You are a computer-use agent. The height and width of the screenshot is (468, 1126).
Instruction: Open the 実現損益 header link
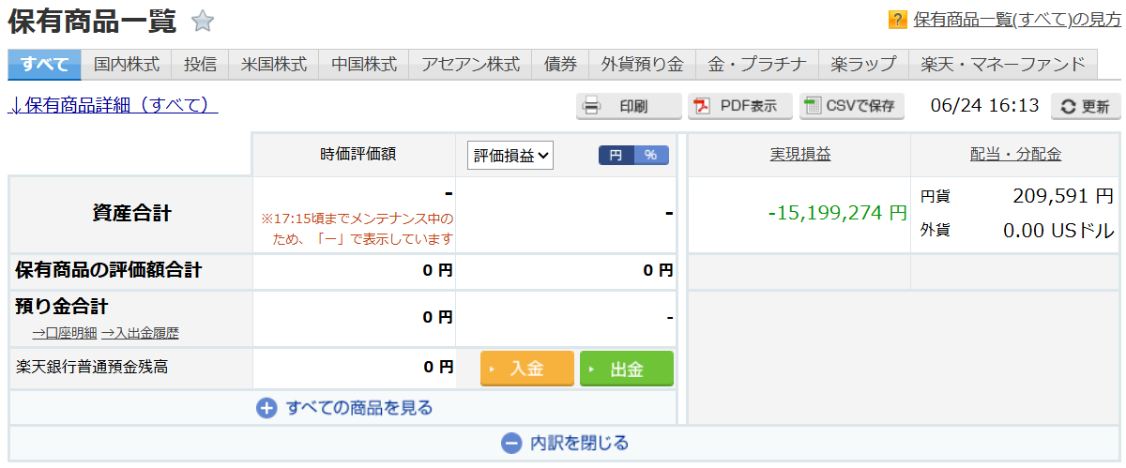coord(799,155)
